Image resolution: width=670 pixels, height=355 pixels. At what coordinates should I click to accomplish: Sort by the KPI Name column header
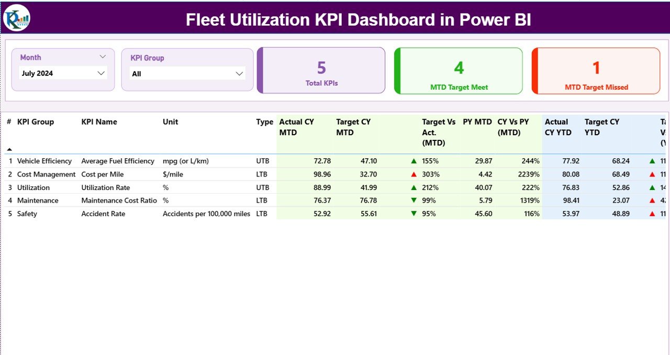99,122
